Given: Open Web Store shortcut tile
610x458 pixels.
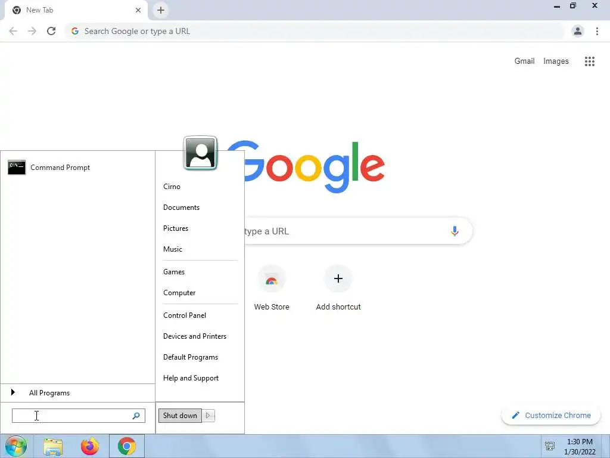Looking at the screenshot, I should click(272, 288).
